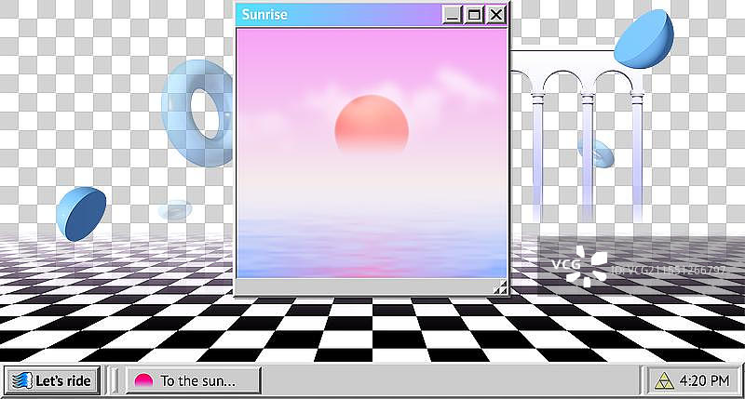This screenshot has height=399, width=745.
Task: Click the triangle icon in system tray
Action: point(663,380)
